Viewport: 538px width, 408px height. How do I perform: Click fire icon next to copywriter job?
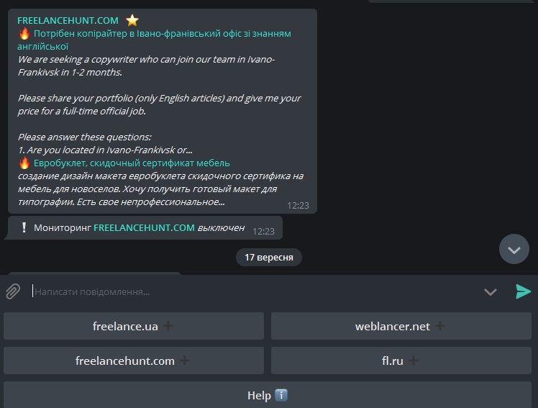[24, 33]
